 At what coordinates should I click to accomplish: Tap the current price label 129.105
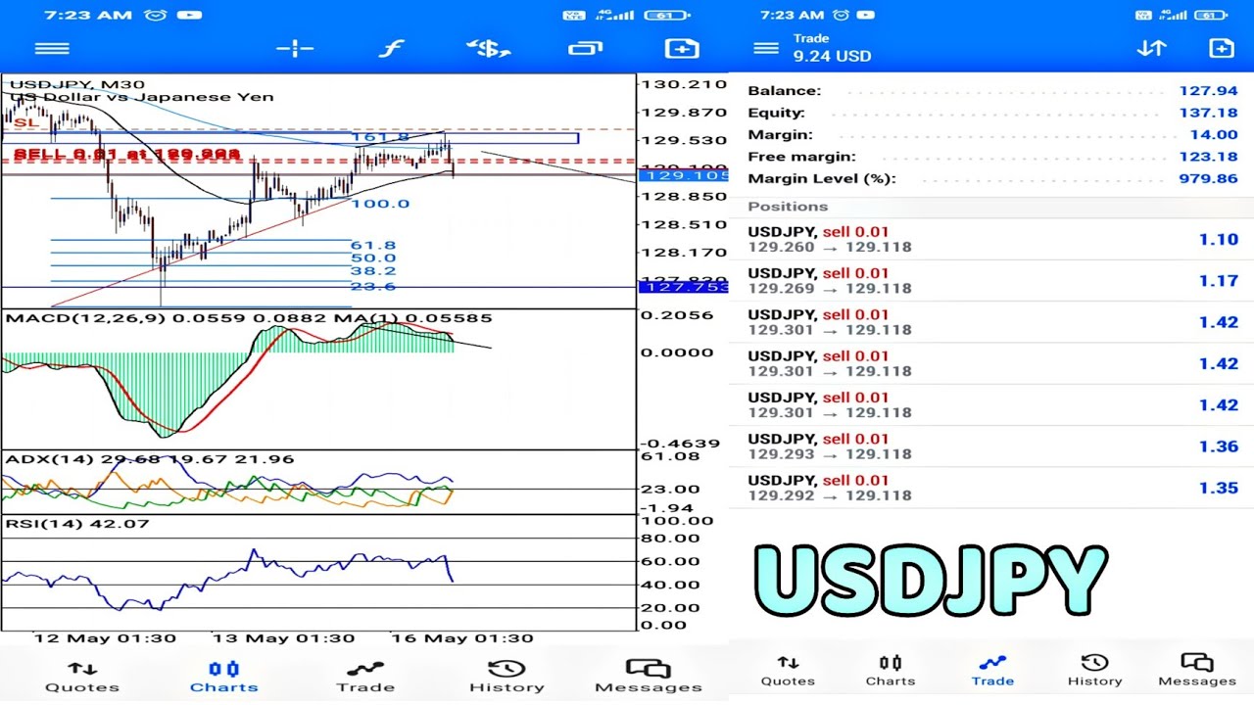click(683, 175)
